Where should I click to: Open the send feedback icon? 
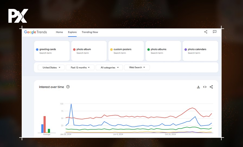point(215,32)
